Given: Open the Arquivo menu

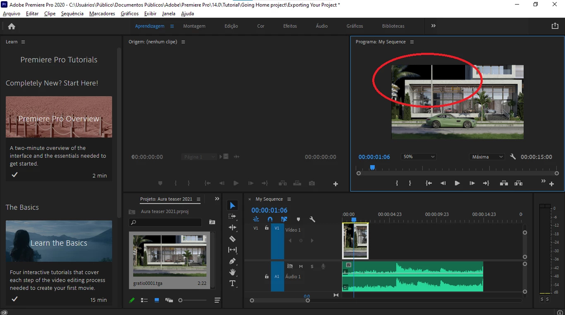Looking at the screenshot, I should [12, 14].
